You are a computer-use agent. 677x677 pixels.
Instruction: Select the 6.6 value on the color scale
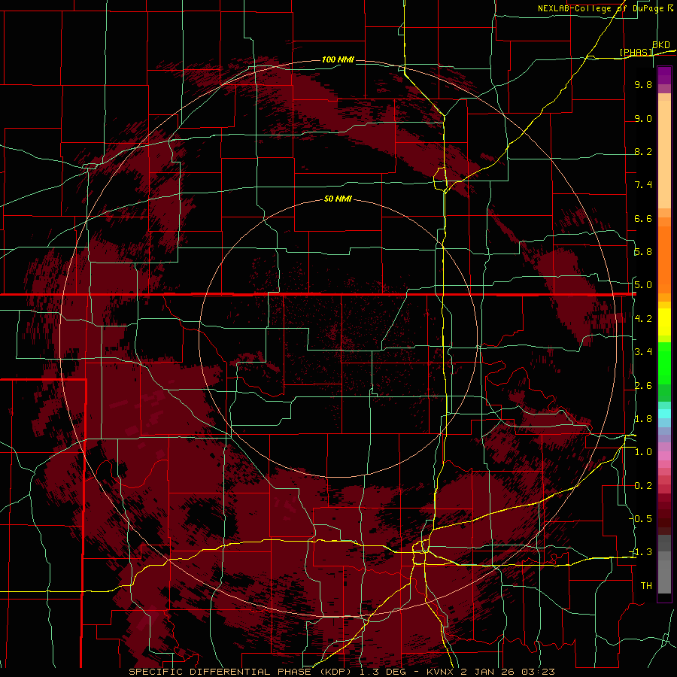point(643,218)
